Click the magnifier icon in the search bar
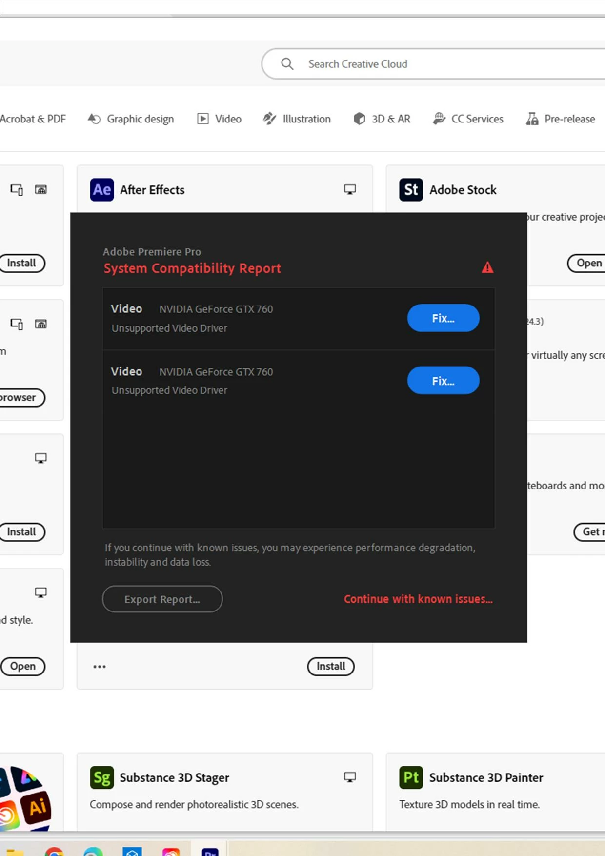 (287, 64)
